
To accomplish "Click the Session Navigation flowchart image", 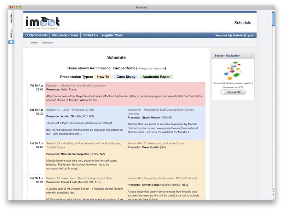I will tap(233, 71).
